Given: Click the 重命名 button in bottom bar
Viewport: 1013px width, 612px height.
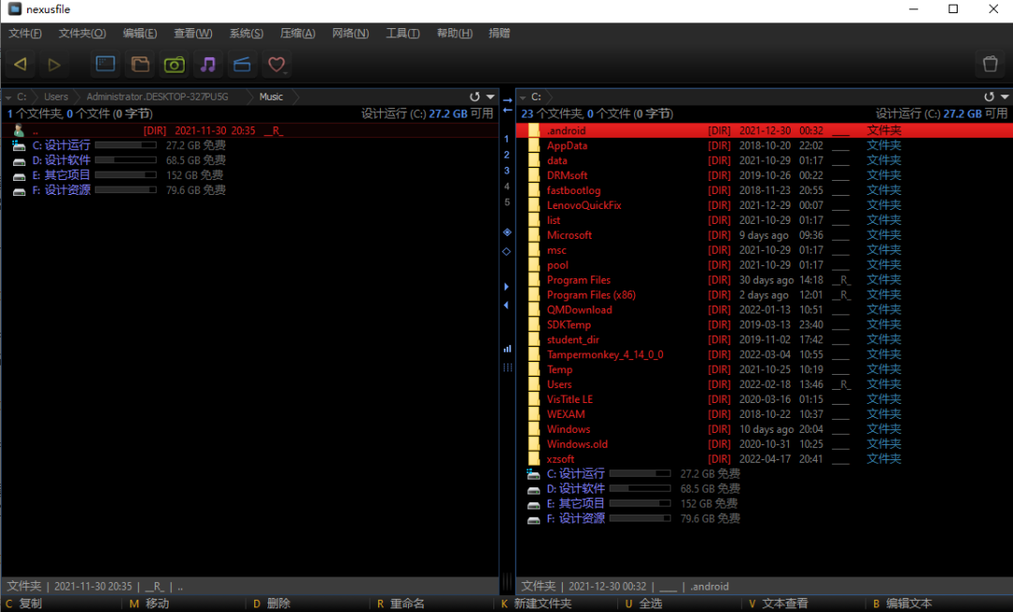Looking at the screenshot, I should click(407, 604).
